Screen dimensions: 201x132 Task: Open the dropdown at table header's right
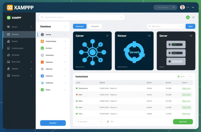pos(190,77)
